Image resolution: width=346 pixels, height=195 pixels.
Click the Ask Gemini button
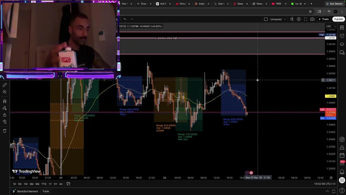click(x=334, y=4)
